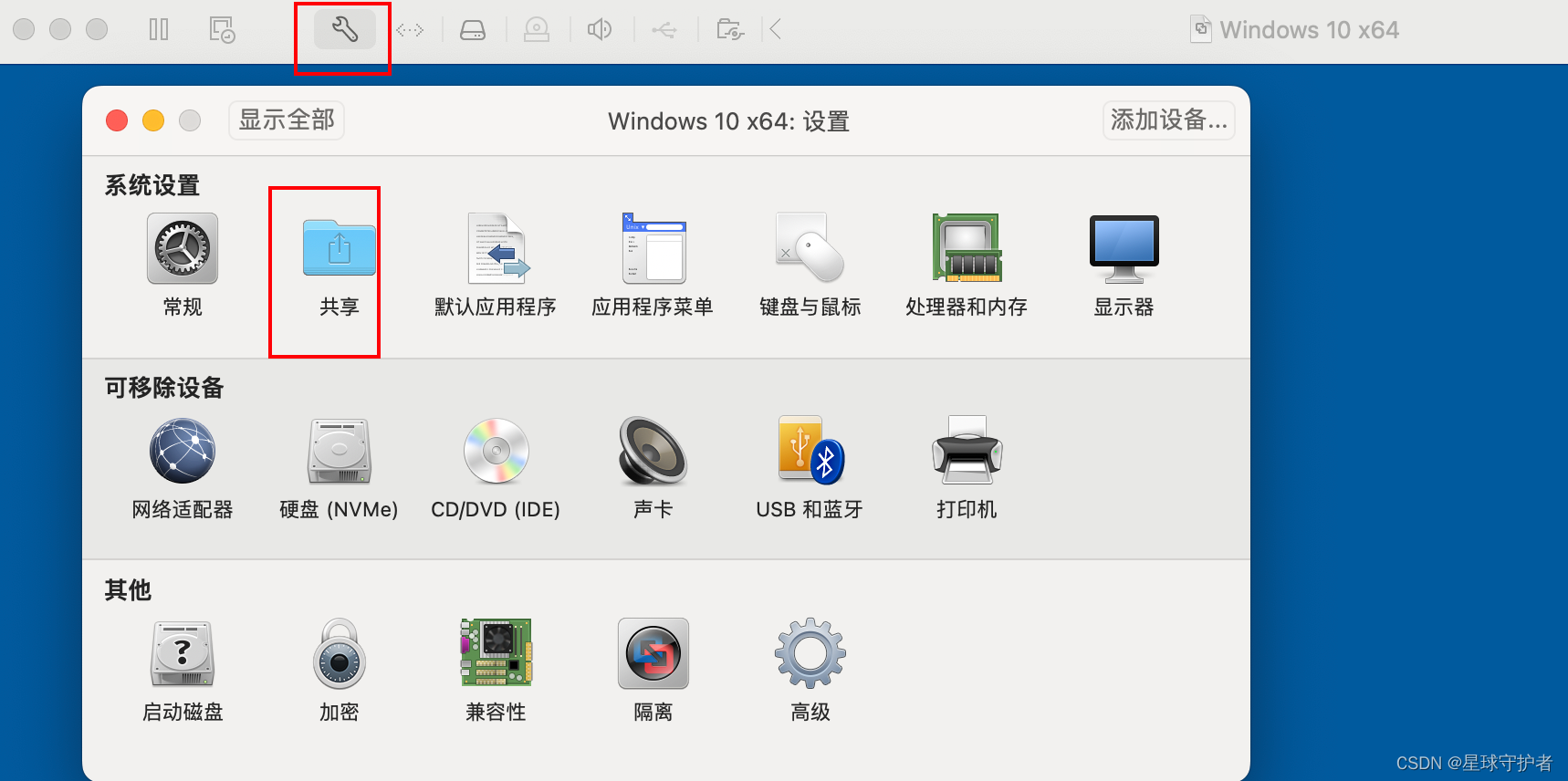Collapse toolbar devices with the chevron arrow
This screenshot has height=781, width=1568.
point(776,30)
